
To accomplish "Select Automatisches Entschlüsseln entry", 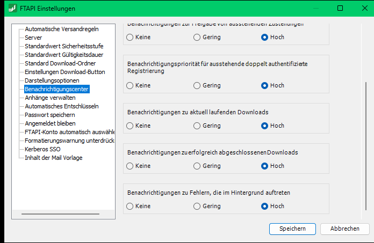I will (62, 106).
